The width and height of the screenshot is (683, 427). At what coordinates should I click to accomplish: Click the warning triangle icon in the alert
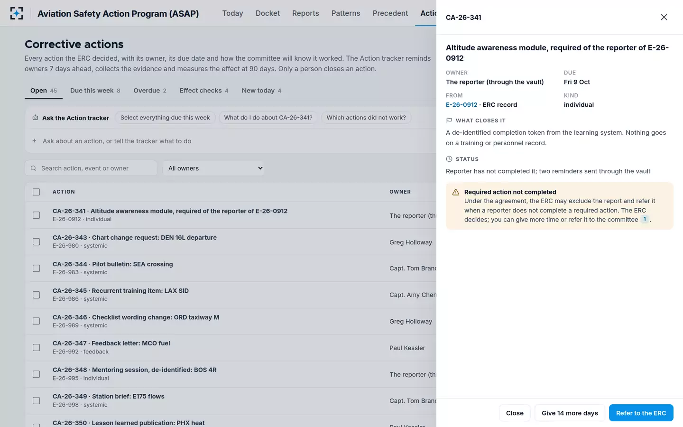(456, 192)
